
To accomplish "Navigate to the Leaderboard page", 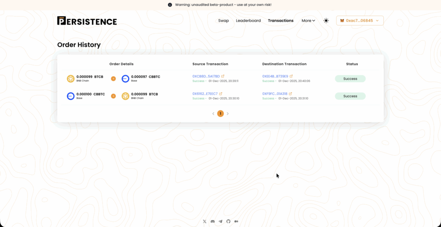I will pos(248,21).
